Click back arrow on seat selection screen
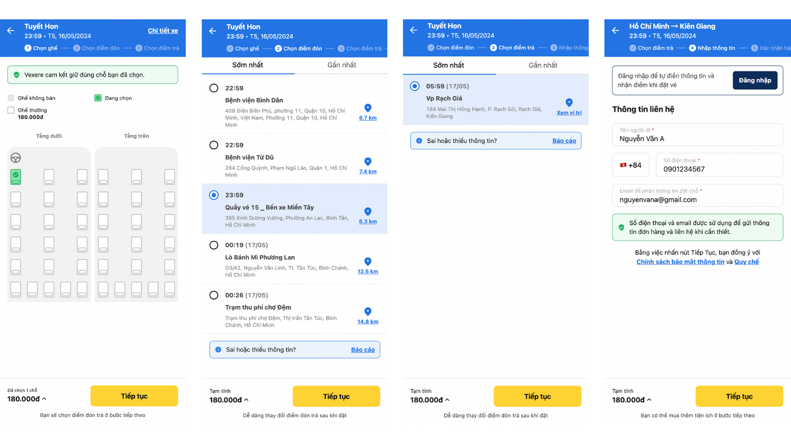Image resolution: width=791 pixels, height=444 pixels. [11, 31]
